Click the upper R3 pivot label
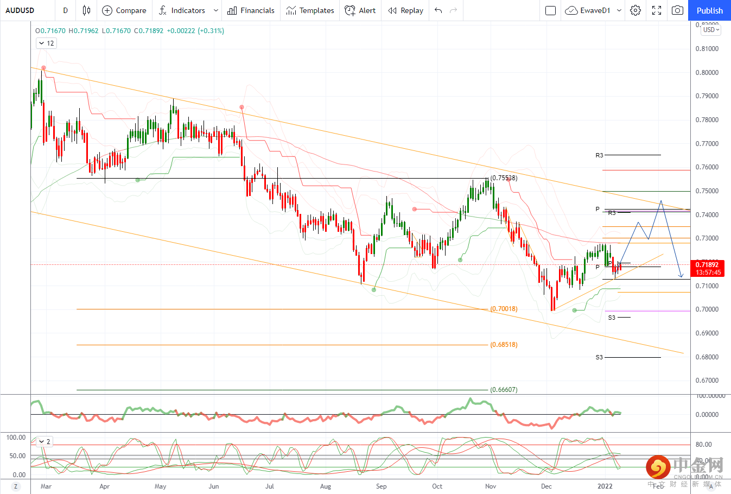Image resolution: width=731 pixels, height=494 pixels. (x=599, y=155)
